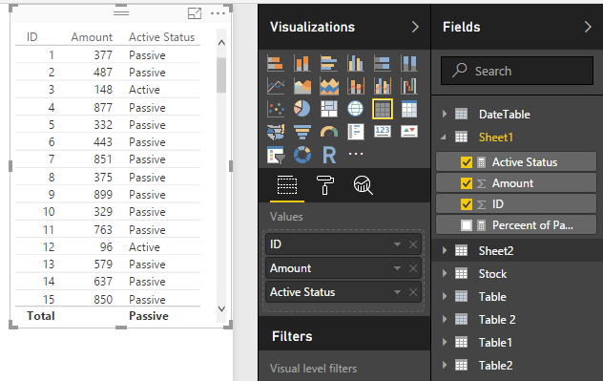Open the ID value dropdown arrow
603x381 pixels.
click(397, 244)
